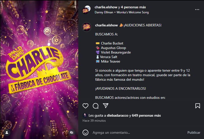This screenshot has width=204, height=139.
Task: Save the post with the bookmark icon
Action: 198,106
